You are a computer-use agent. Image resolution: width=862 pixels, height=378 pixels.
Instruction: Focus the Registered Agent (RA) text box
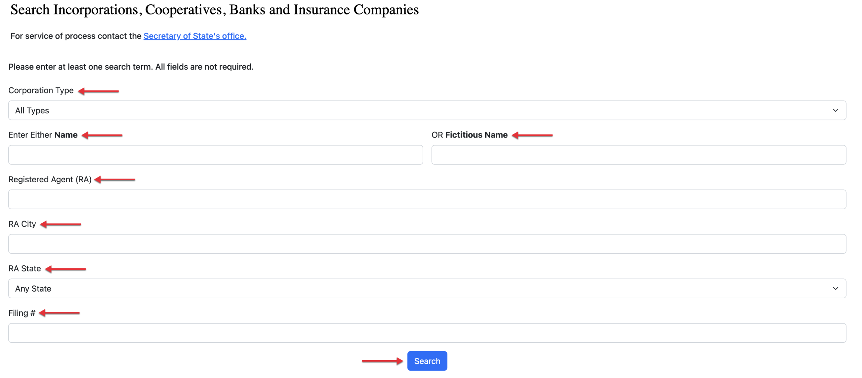(x=427, y=199)
